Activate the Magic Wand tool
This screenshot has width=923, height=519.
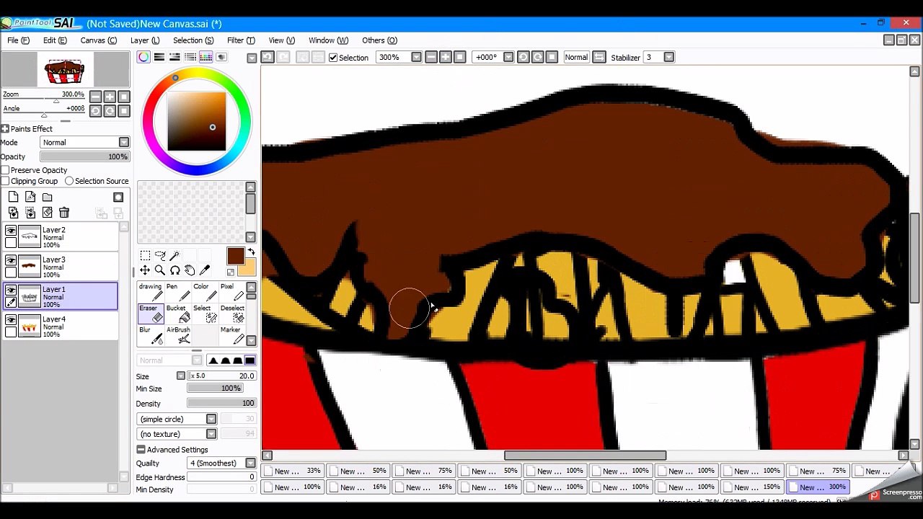click(175, 255)
